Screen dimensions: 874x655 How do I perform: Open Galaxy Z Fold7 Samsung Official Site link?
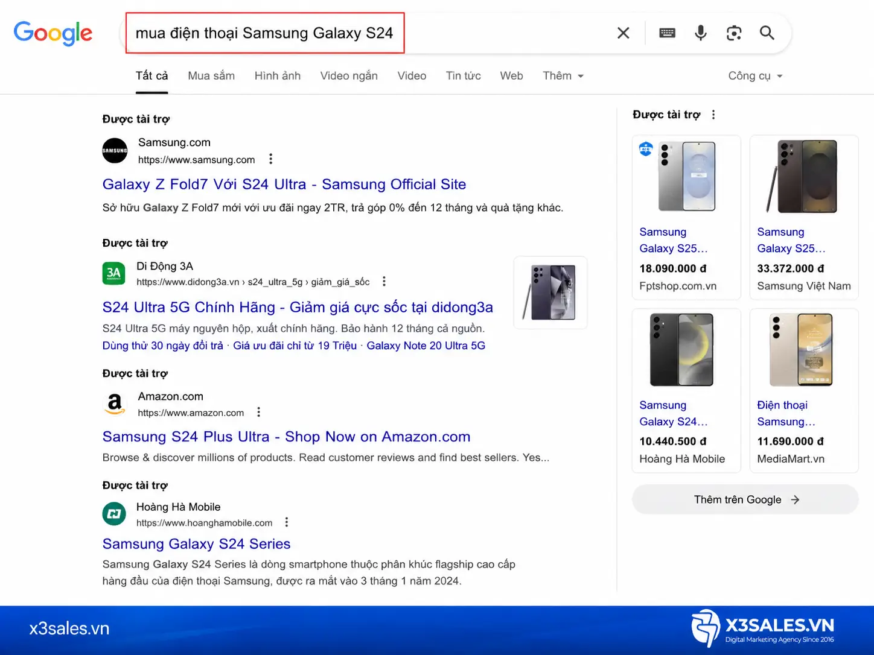tap(284, 185)
